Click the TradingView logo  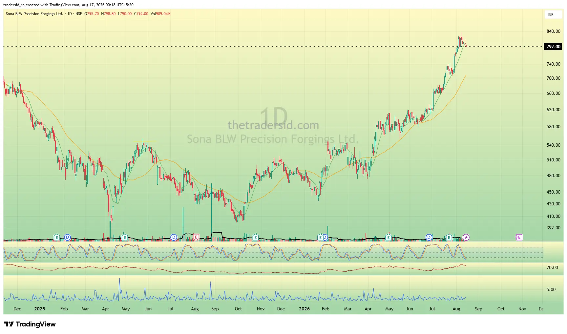click(x=30, y=324)
